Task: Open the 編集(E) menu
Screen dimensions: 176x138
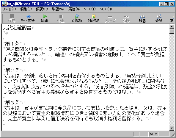Action: tap(26, 9)
